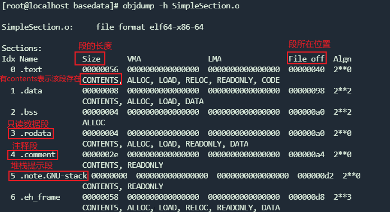The image size is (390, 212).
Task: Click the boxed CONTENTS flag under .text
Action: (x=101, y=80)
